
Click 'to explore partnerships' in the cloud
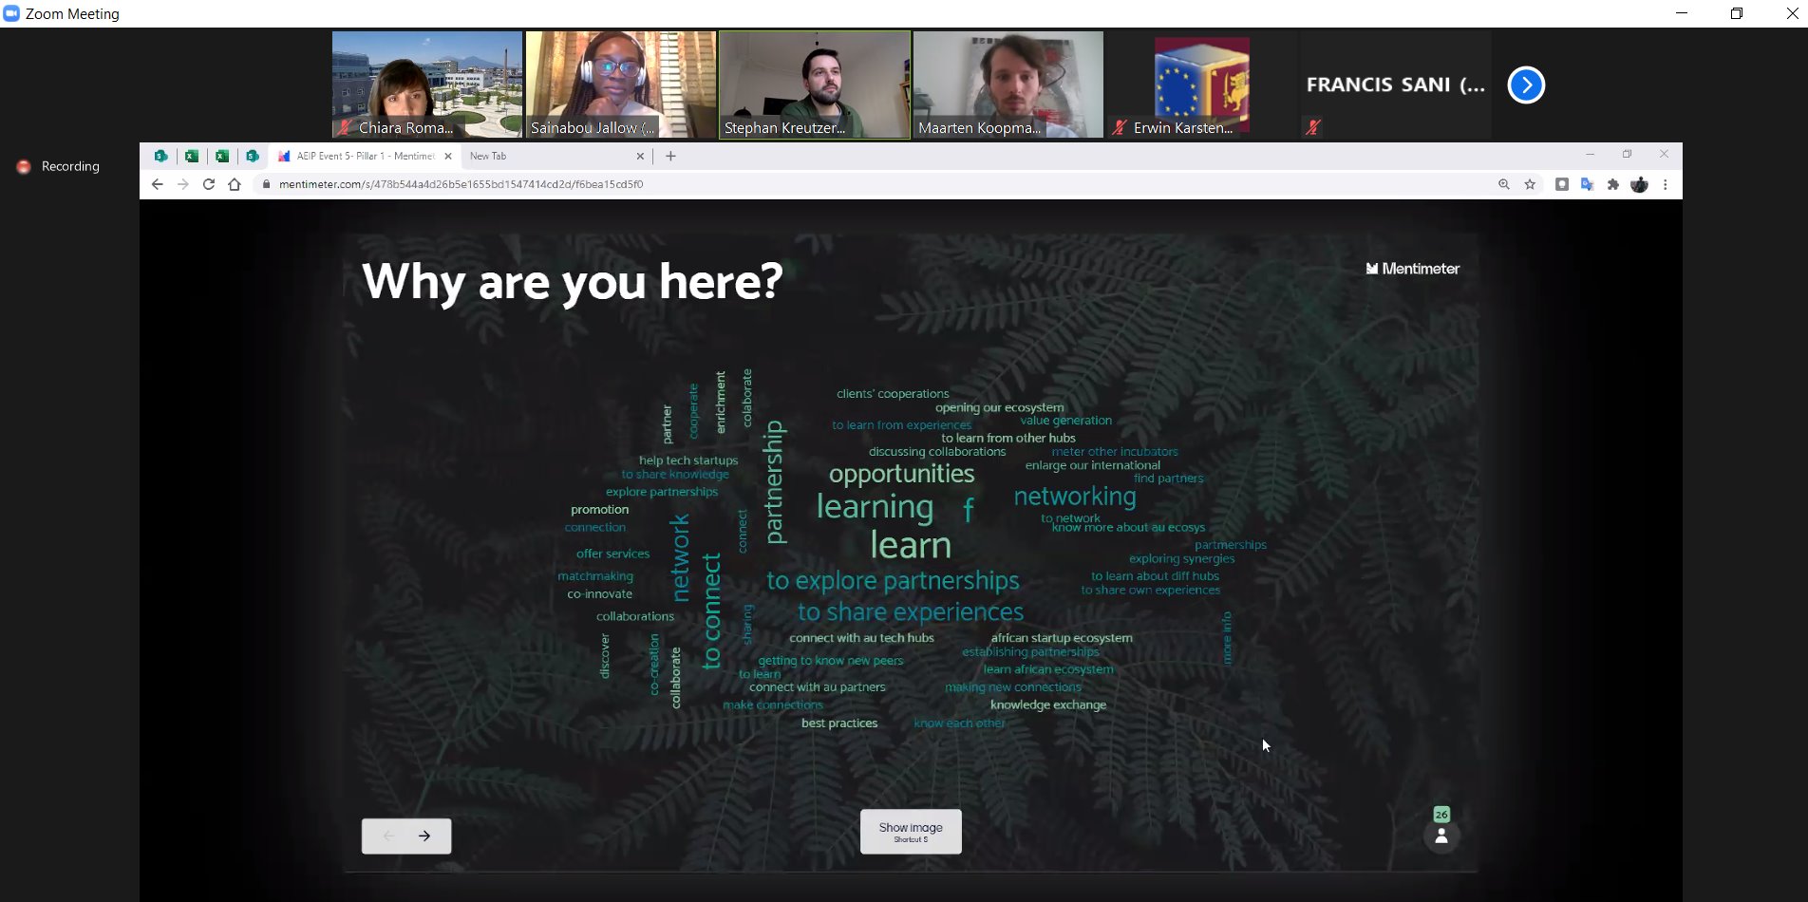pyautogui.click(x=893, y=580)
